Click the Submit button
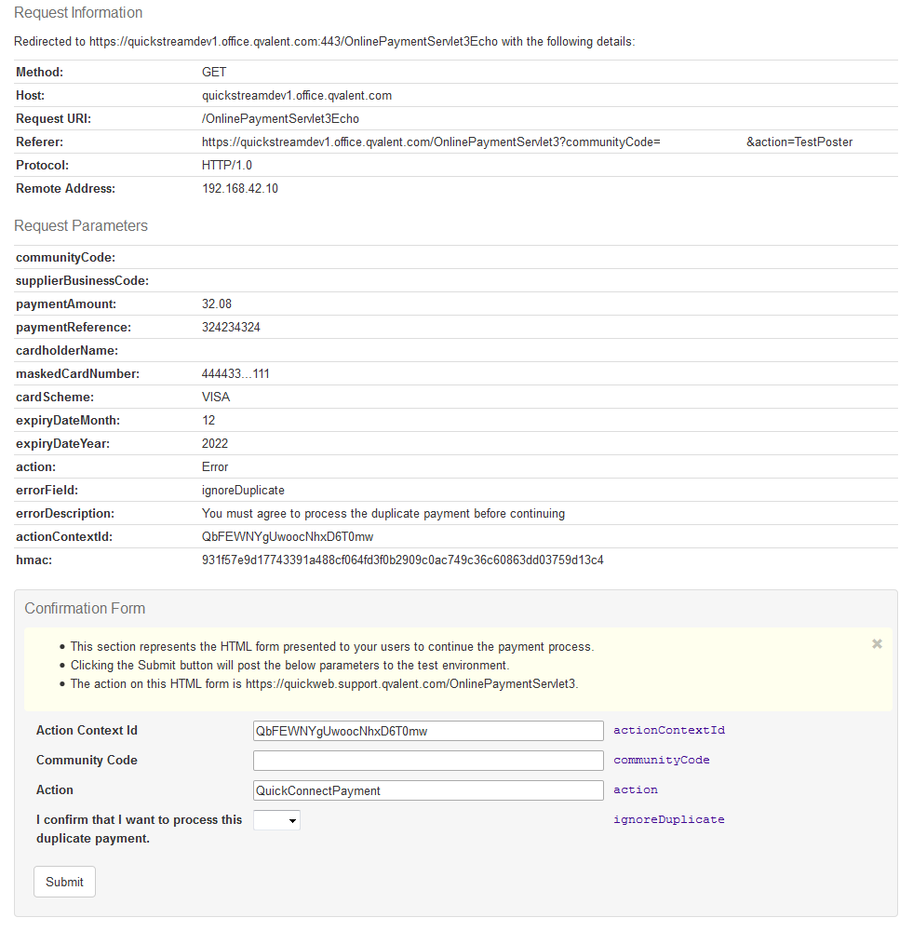The image size is (913, 931). point(63,882)
